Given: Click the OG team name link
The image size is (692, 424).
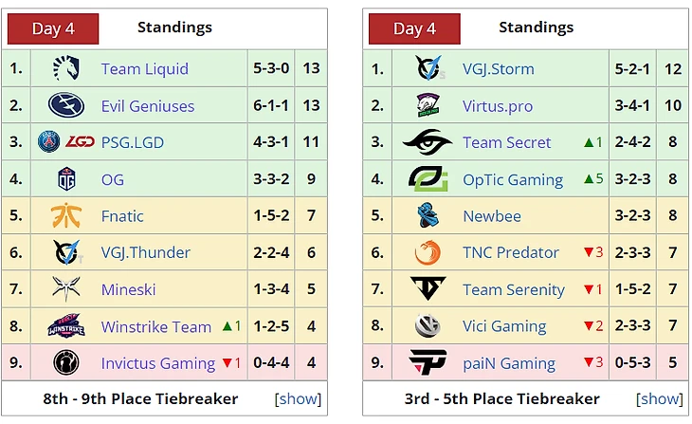Looking at the screenshot, I should pos(113,180).
